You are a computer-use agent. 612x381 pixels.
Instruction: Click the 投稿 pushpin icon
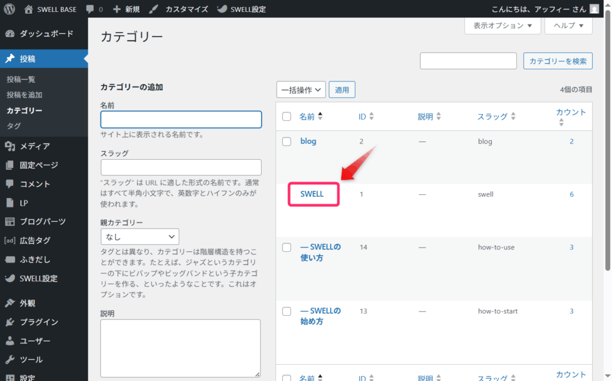click(10, 59)
